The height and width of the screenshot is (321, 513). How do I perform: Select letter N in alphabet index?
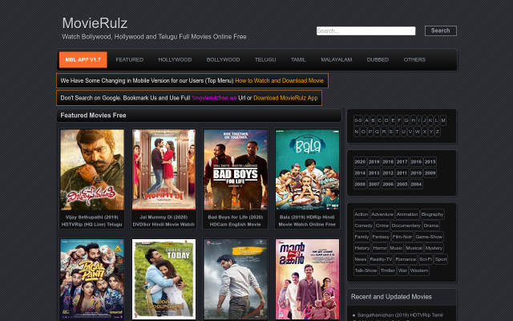[357, 132]
